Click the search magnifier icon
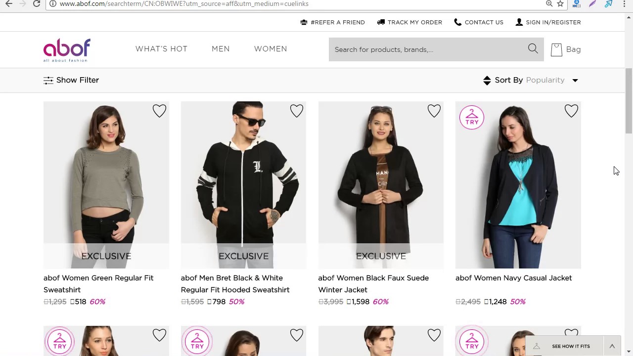The width and height of the screenshot is (633, 356). coord(533,48)
